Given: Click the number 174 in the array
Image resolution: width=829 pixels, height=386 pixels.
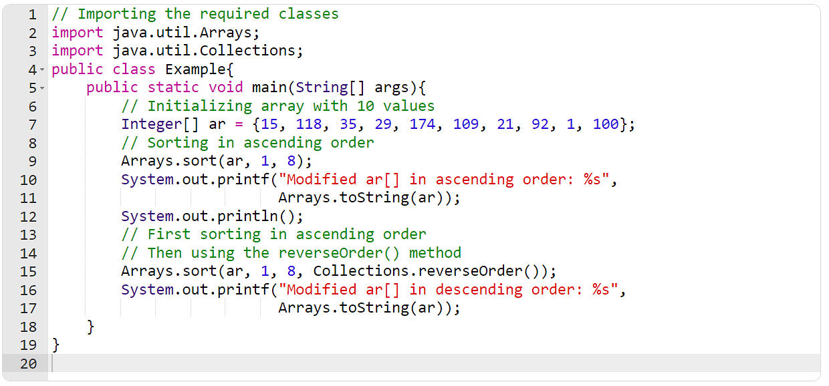Looking at the screenshot, I should [422, 124].
